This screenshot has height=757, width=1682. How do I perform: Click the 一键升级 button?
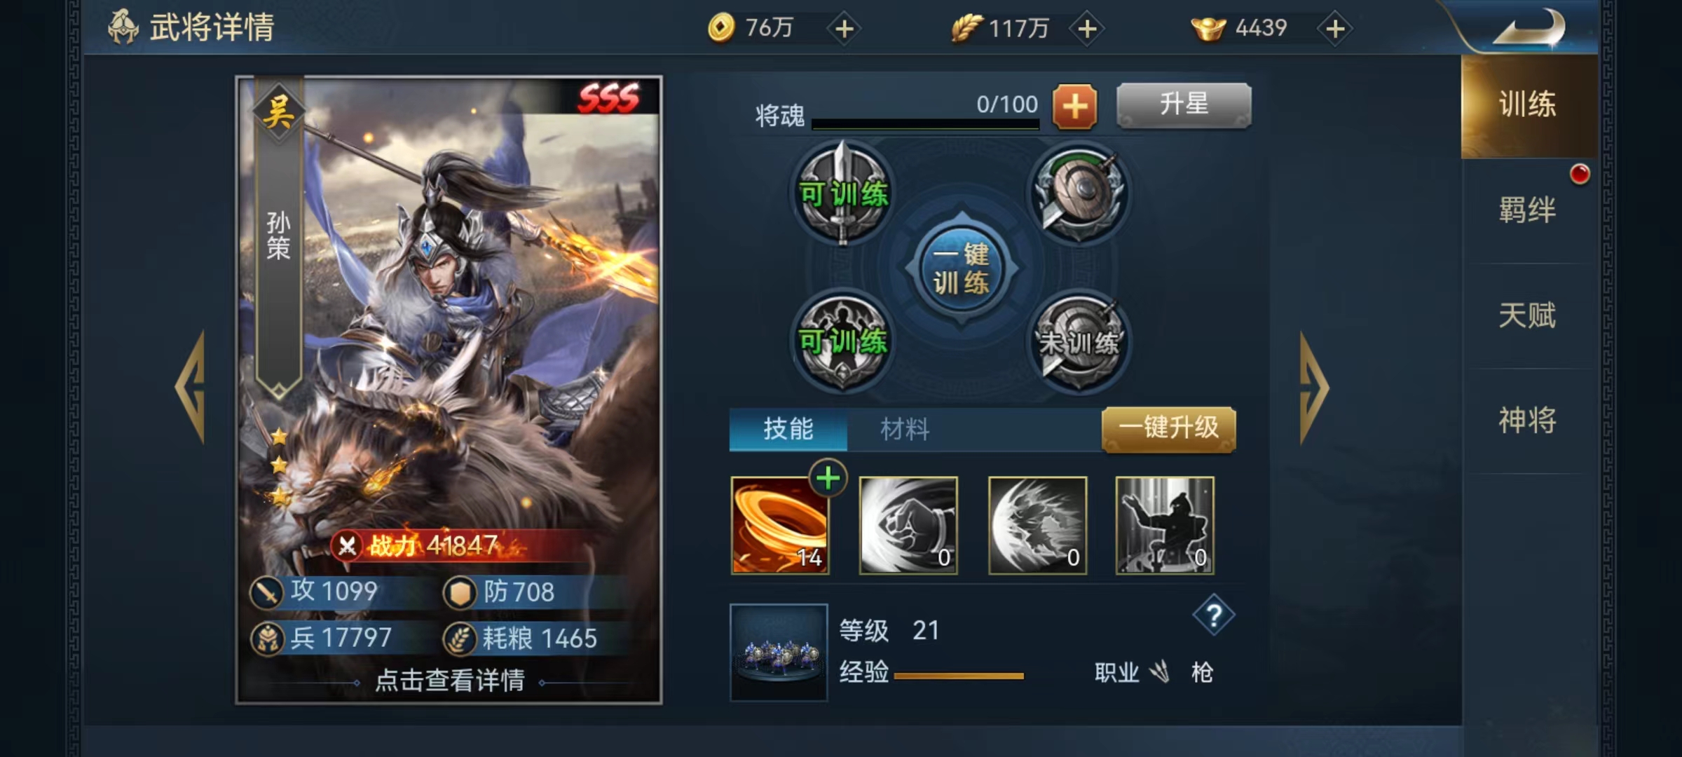pyautogui.click(x=1169, y=428)
